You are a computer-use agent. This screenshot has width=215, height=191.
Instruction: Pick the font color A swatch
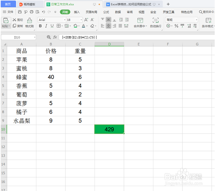83,26
